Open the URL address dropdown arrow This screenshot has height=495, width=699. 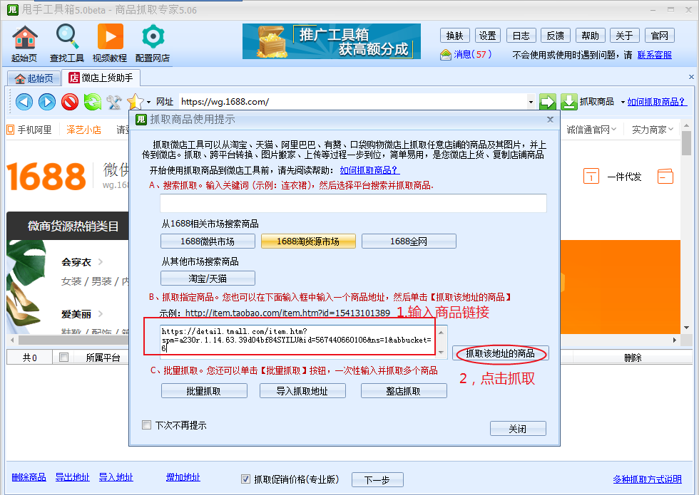pyautogui.click(x=531, y=102)
